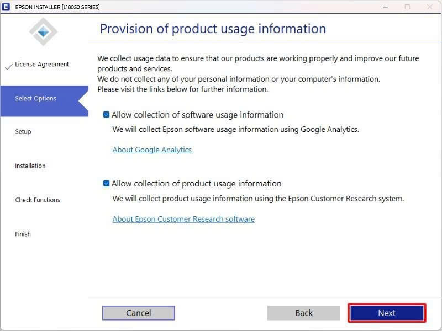This screenshot has height=331, width=442.
Task: Click the Cancel button
Action: coord(139,313)
